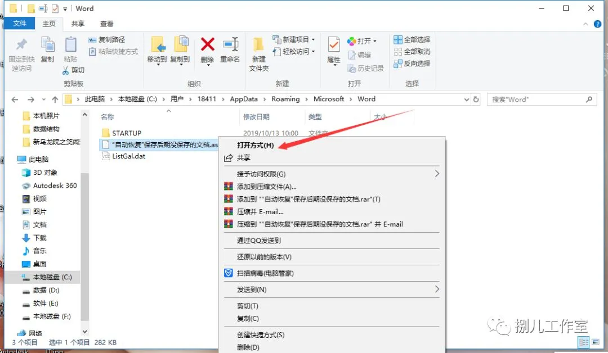Go forward with the right arrow

click(31, 99)
